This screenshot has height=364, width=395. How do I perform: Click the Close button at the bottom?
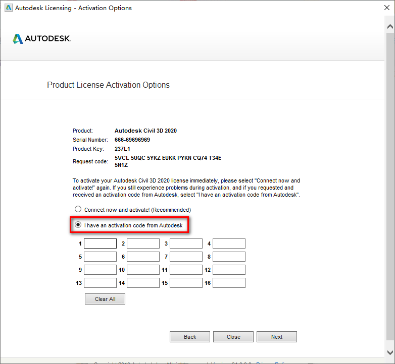coord(233,337)
